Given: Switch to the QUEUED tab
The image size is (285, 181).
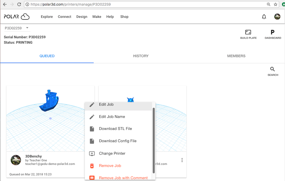Looking at the screenshot, I should click(47, 56).
